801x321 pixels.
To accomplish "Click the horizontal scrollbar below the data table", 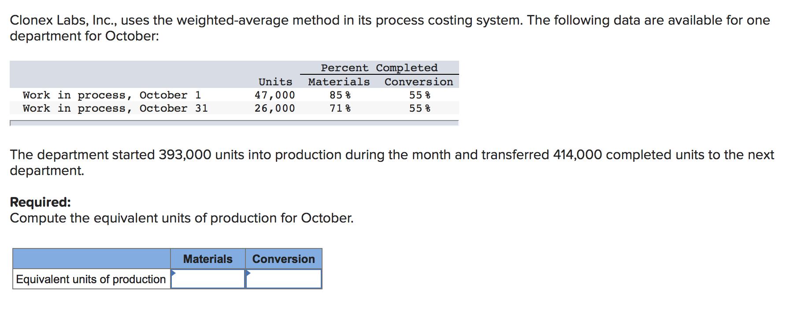I will click(x=234, y=123).
